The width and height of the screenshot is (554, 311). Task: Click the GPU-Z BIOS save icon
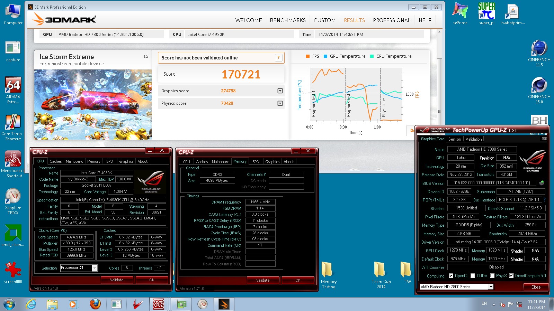tap(542, 183)
